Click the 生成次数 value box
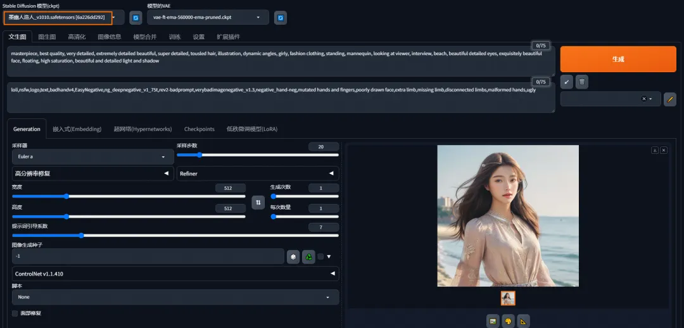This screenshot has width=684, height=328. [323, 188]
